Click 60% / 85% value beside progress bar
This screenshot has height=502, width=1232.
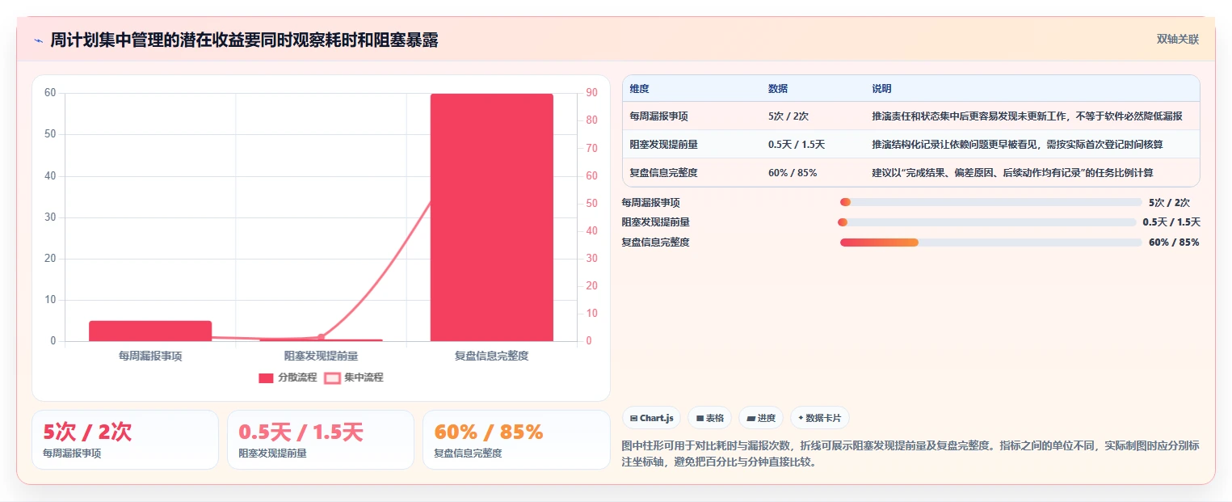1174,243
